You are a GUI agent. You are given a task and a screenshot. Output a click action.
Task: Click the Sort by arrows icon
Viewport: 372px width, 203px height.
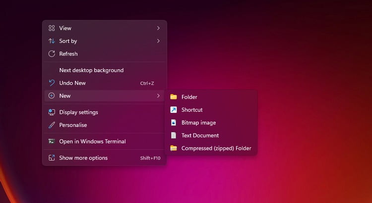pyautogui.click(x=52, y=41)
